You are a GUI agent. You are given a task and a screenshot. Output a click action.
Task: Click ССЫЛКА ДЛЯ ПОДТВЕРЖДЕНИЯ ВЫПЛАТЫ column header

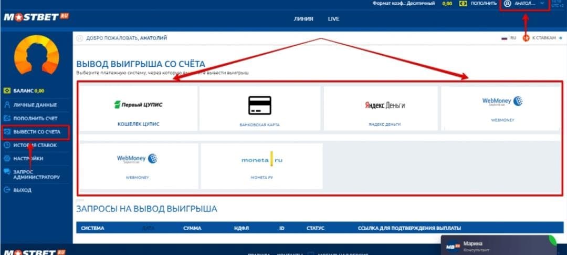(x=409, y=228)
